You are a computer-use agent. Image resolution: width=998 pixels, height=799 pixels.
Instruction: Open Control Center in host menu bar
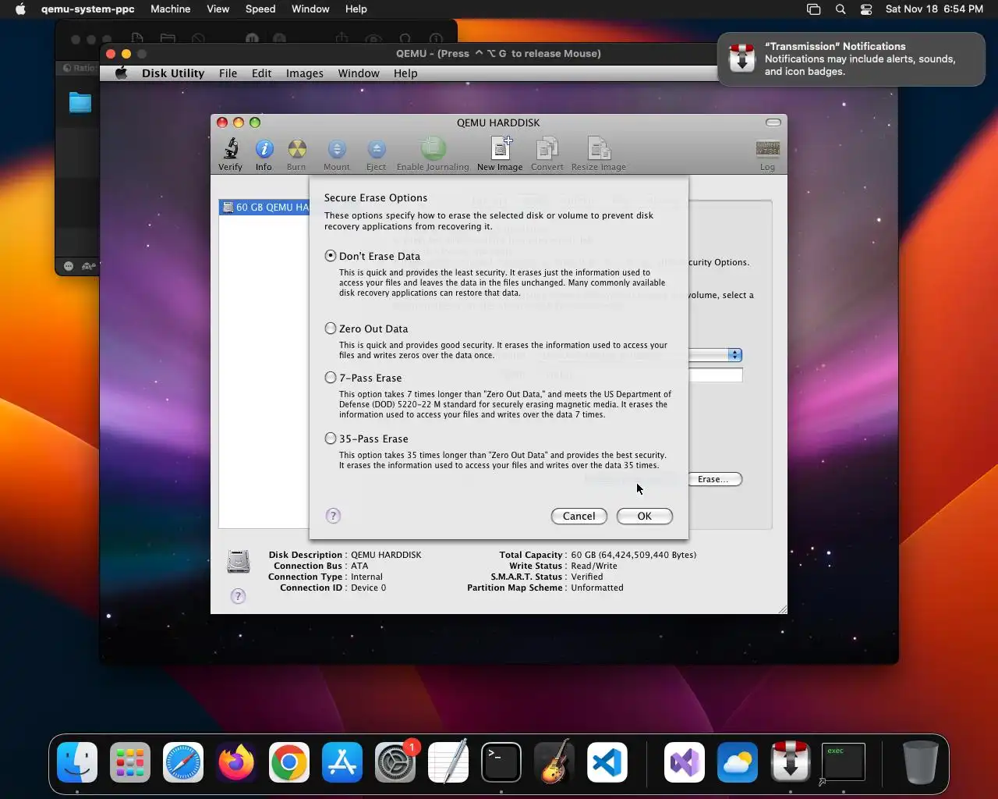click(866, 9)
